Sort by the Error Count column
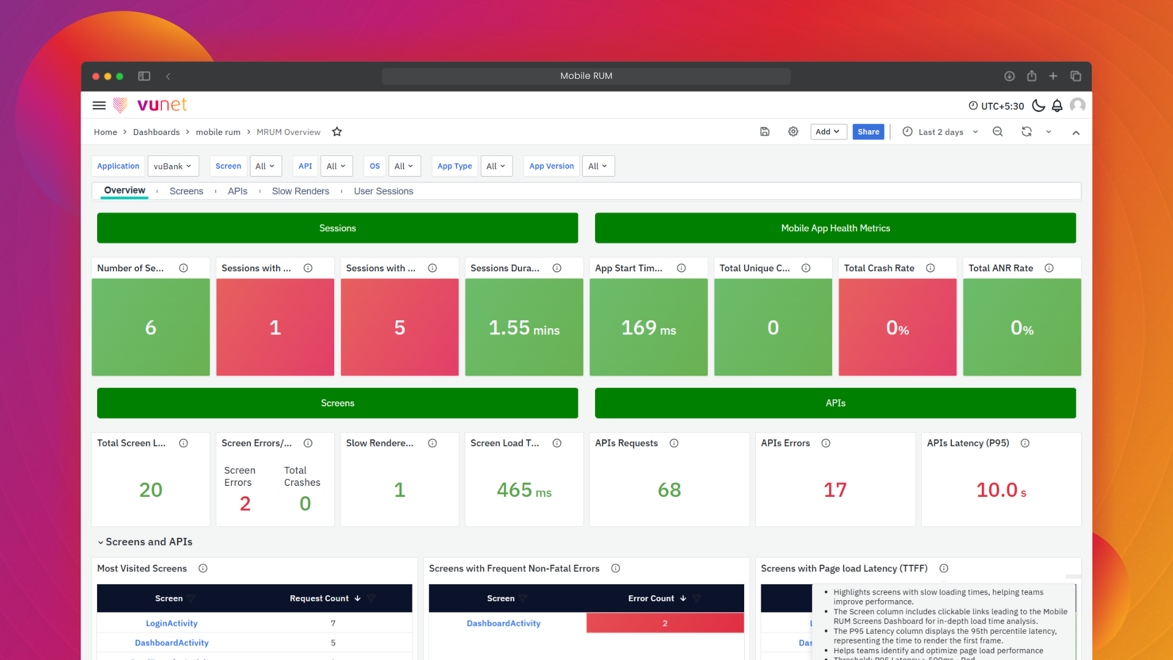Screen dimensions: 1173x660 pyautogui.click(x=651, y=598)
